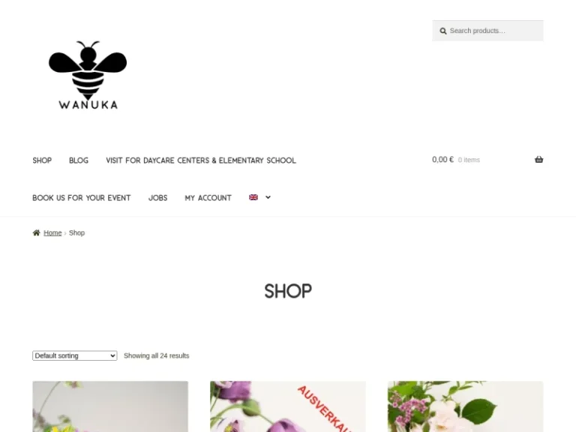Image resolution: width=576 pixels, height=432 pixels.
Task: Click the home icon in breadcrumb
Action: (x=36, y=232)
